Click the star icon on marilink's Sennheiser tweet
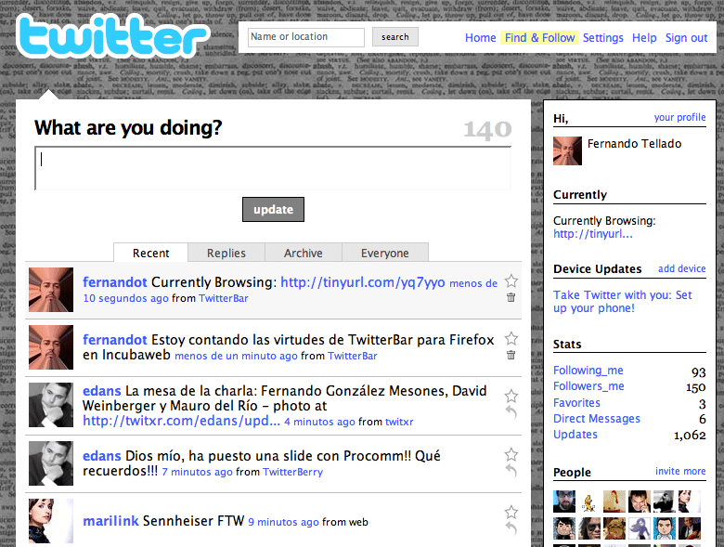 [511, 512]
